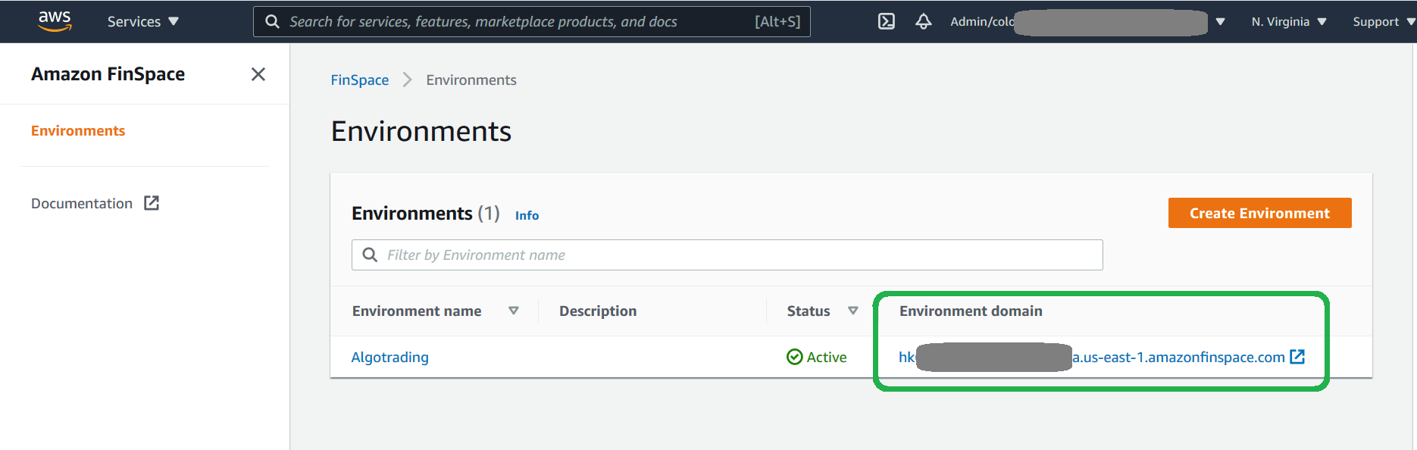Go to FinSpace breadcrumb link
This screenshot has height=450, width=1417.
pyautogui.click(x=360, y=80)
